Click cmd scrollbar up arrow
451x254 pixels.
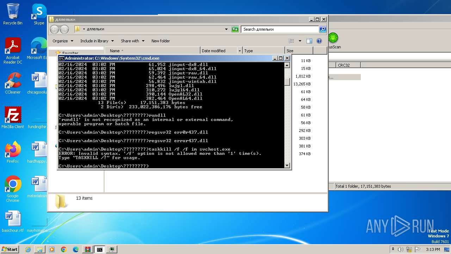287,65
